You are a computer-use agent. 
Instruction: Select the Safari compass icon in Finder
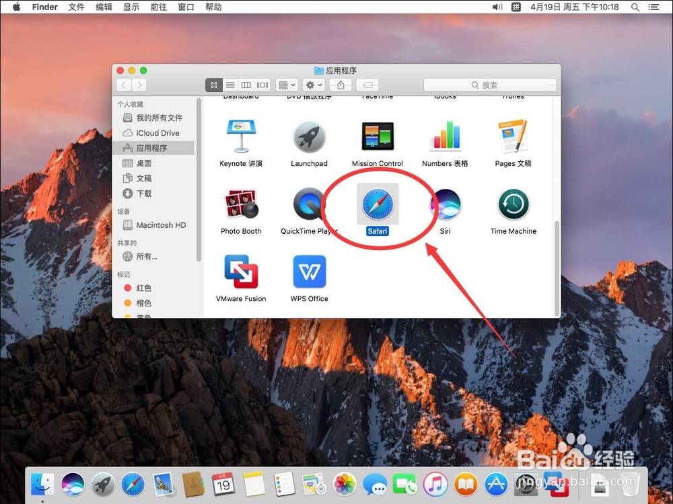(378, 204)
